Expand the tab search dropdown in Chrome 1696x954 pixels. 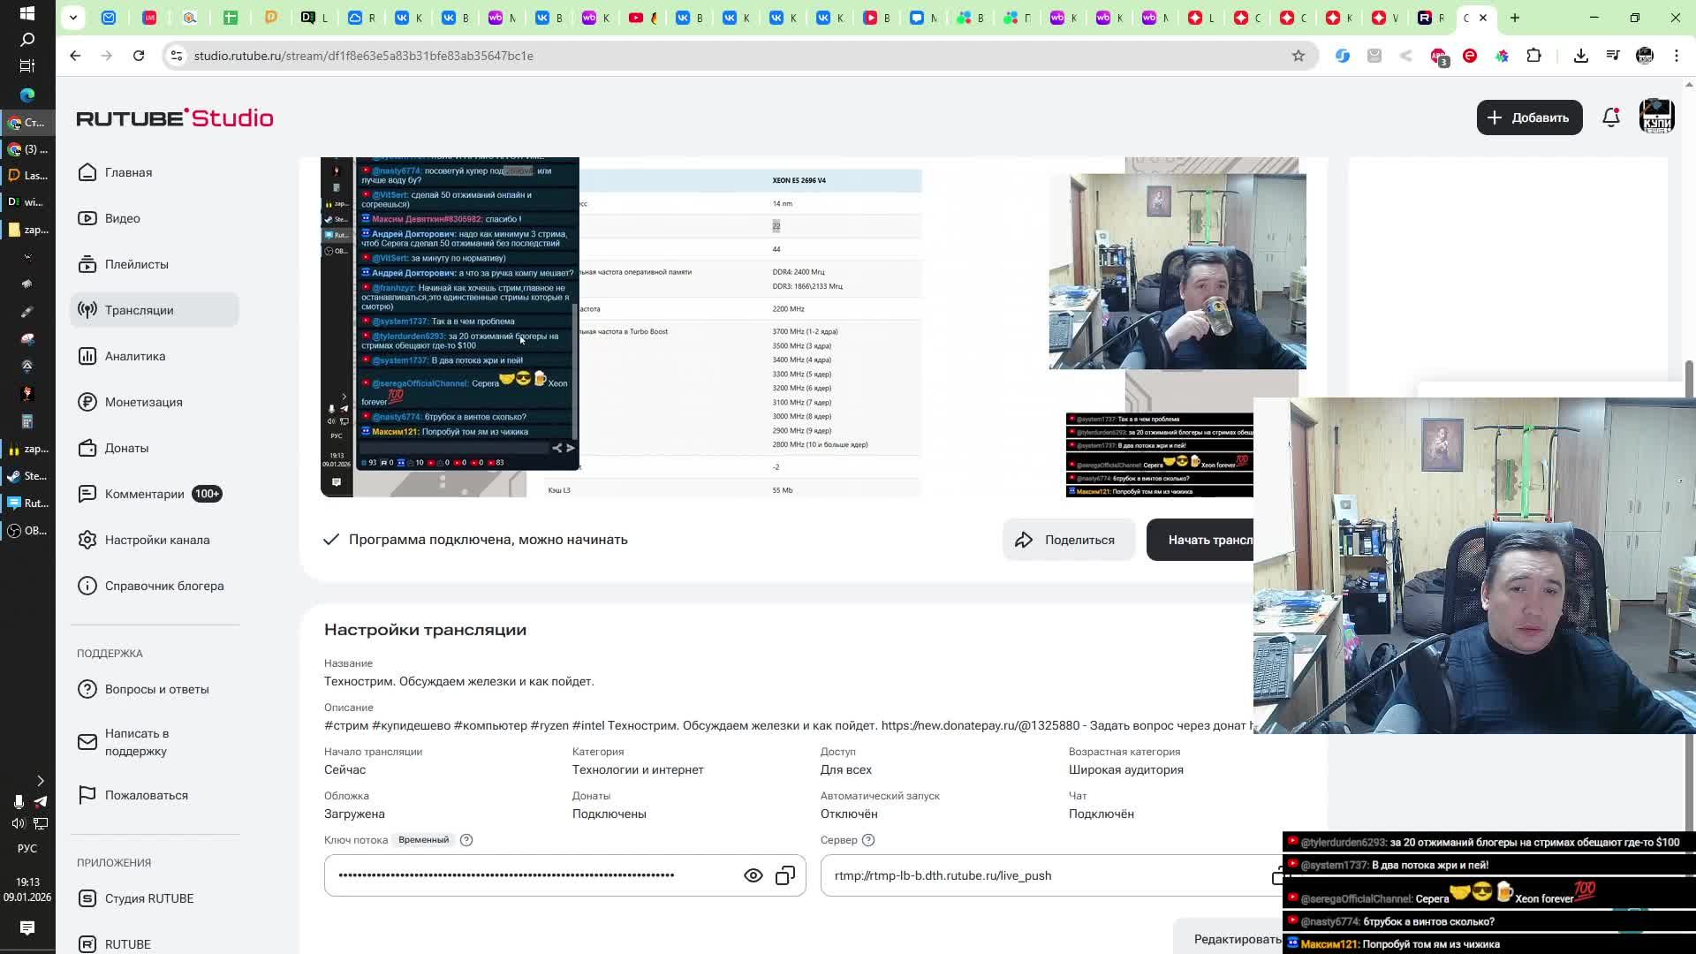(x=73, y=17)
